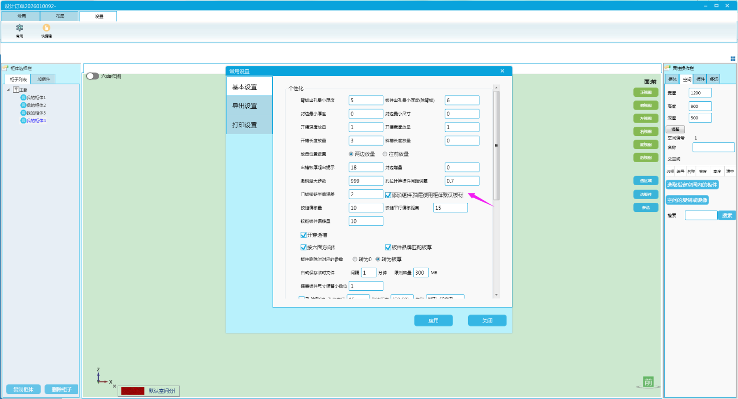Open the 导出设置 section
The image size is (738, 399).
click(250, 106)
